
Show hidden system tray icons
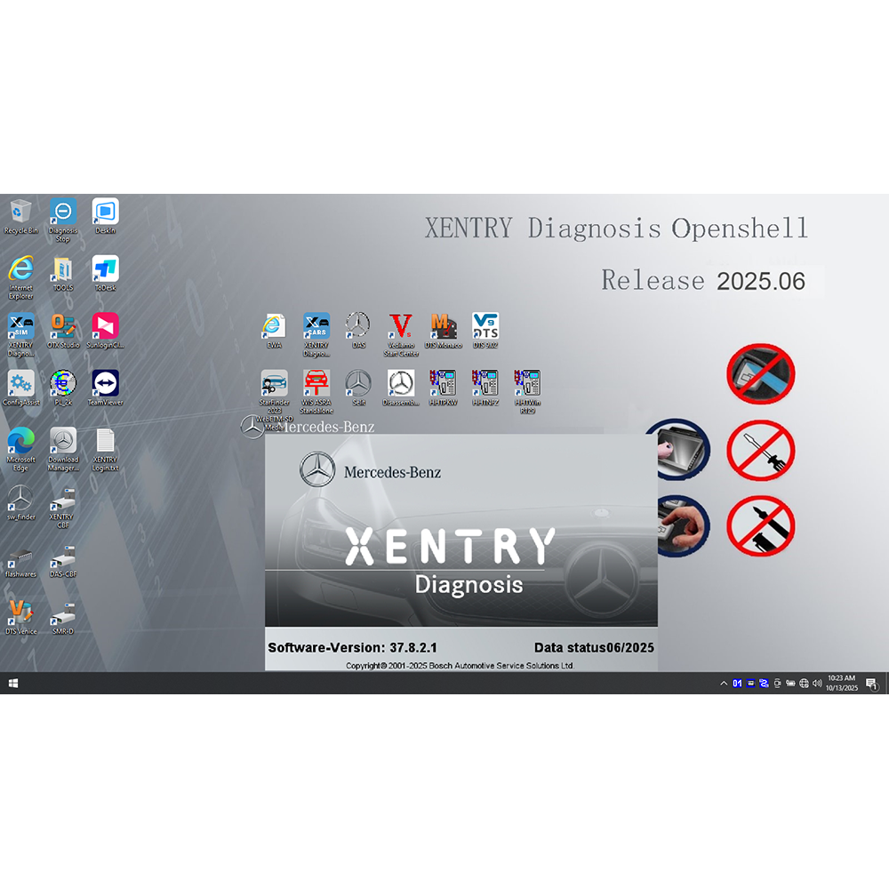coord(724,683)
